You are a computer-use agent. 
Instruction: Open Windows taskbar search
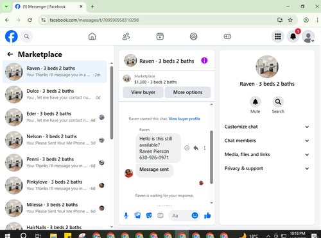23,235
